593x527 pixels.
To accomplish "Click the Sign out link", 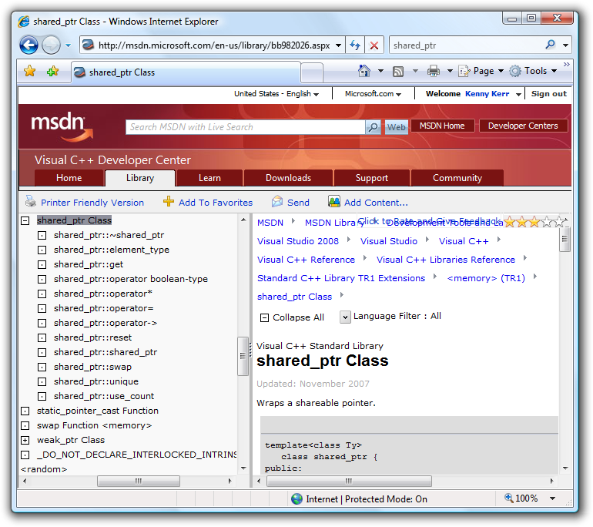I will [549, 93].
